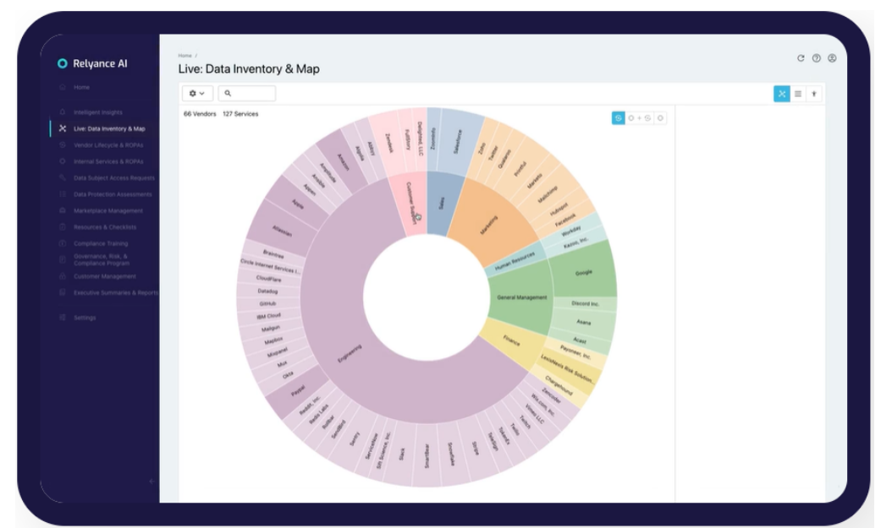Select the map graph view toggle

click(x=781, y=94)
